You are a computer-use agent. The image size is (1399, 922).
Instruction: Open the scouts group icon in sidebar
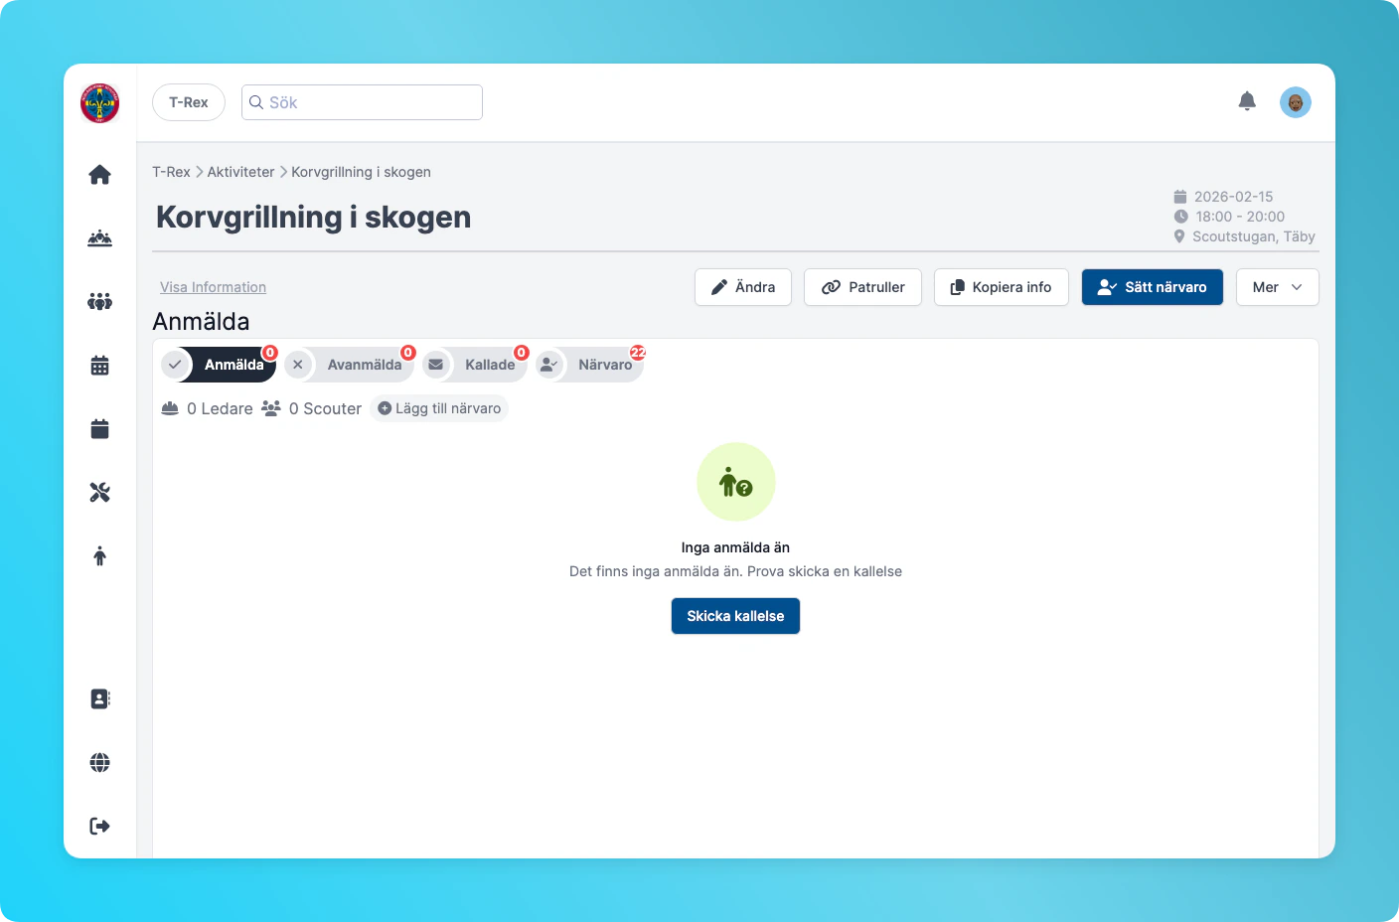click(99, 301)
